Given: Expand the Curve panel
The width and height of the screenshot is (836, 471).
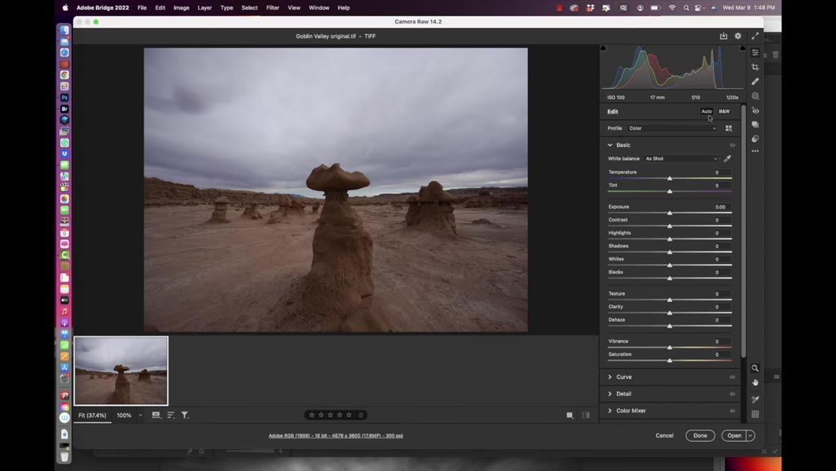Looking at the screenshot, I should point(610,377).
